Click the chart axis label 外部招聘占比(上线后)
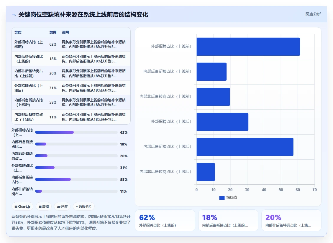 (x=171, y=121)
